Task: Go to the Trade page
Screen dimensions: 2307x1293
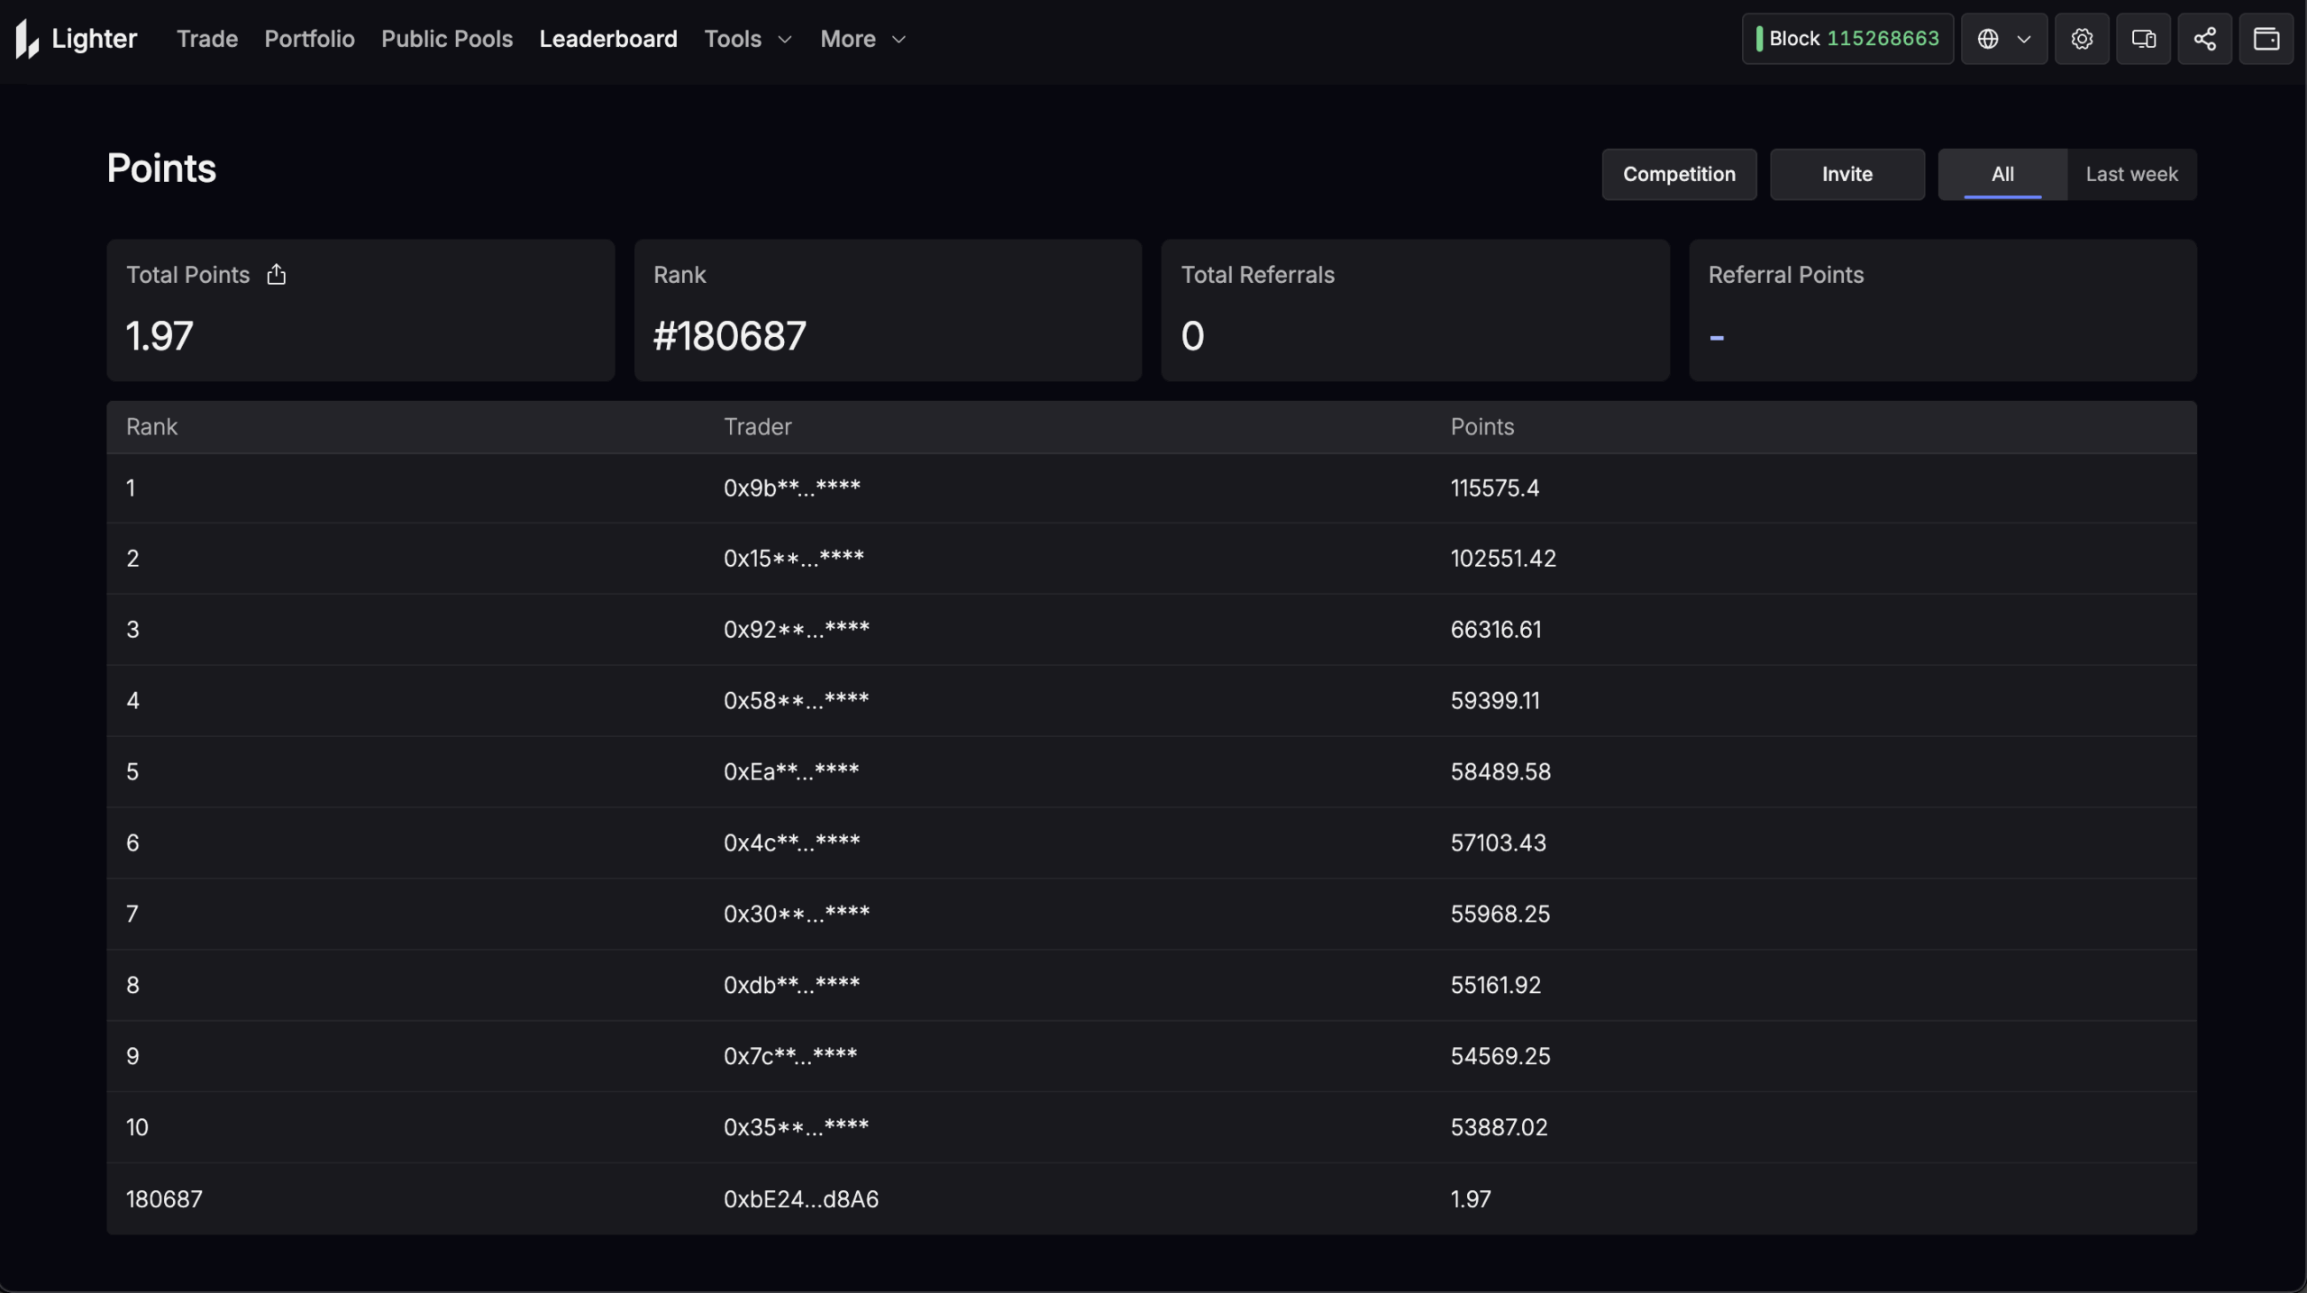Action: coord(207,39)
